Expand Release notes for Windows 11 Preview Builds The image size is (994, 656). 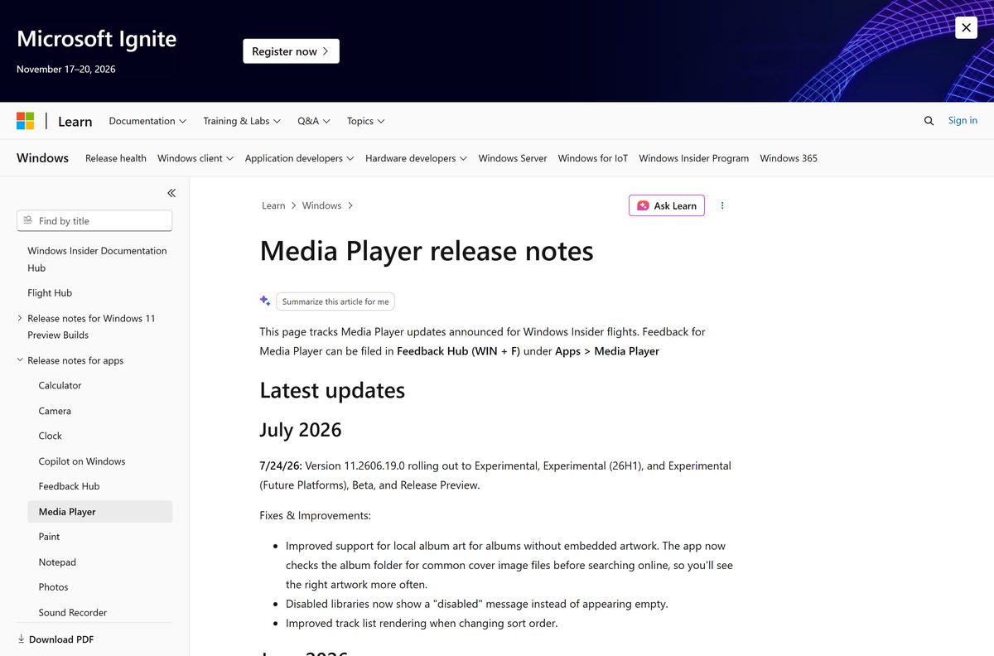point(91,326)
